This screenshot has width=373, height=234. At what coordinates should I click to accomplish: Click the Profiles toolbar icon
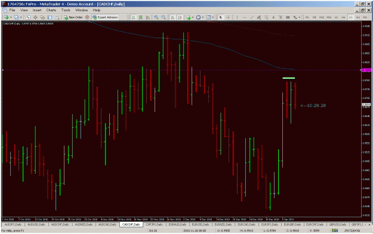tap(16, 17)
